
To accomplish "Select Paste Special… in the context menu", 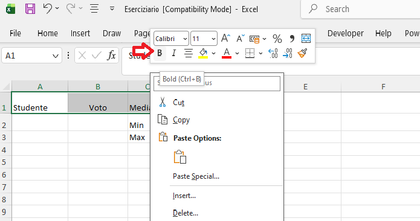I will click(x=196, y=176).
